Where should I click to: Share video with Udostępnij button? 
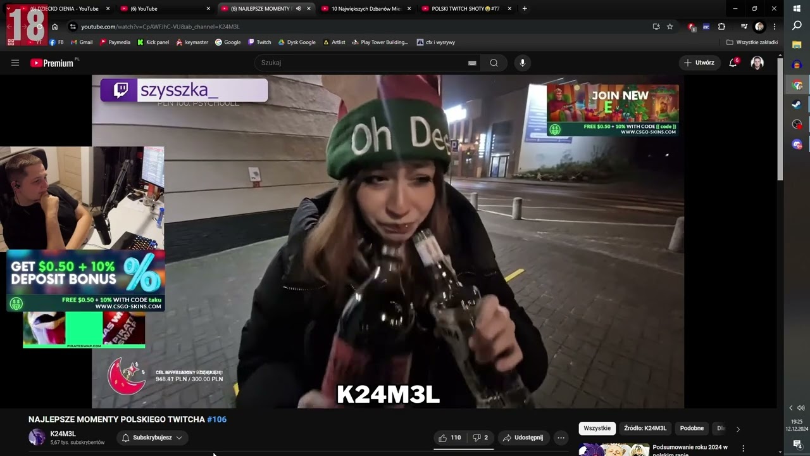pos(523,438)
